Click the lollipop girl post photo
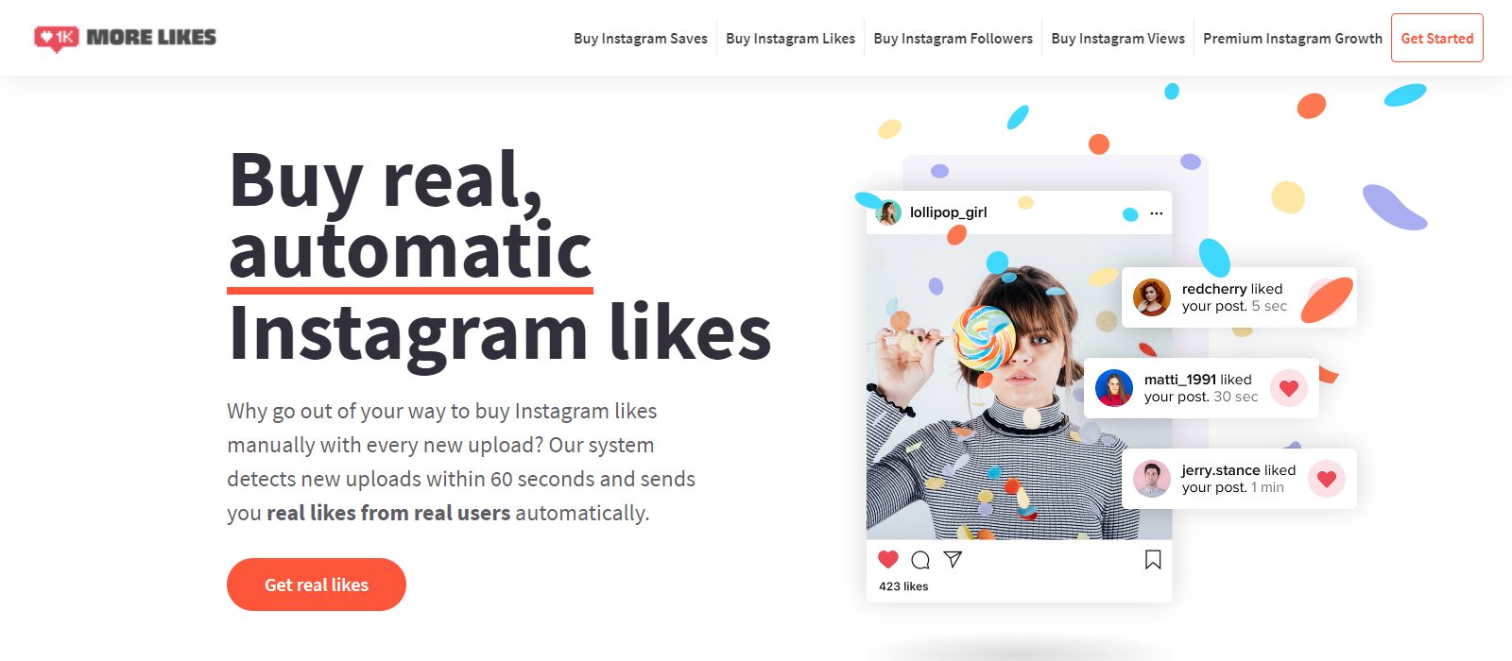1512x661 pixels. coord(1019,387)
